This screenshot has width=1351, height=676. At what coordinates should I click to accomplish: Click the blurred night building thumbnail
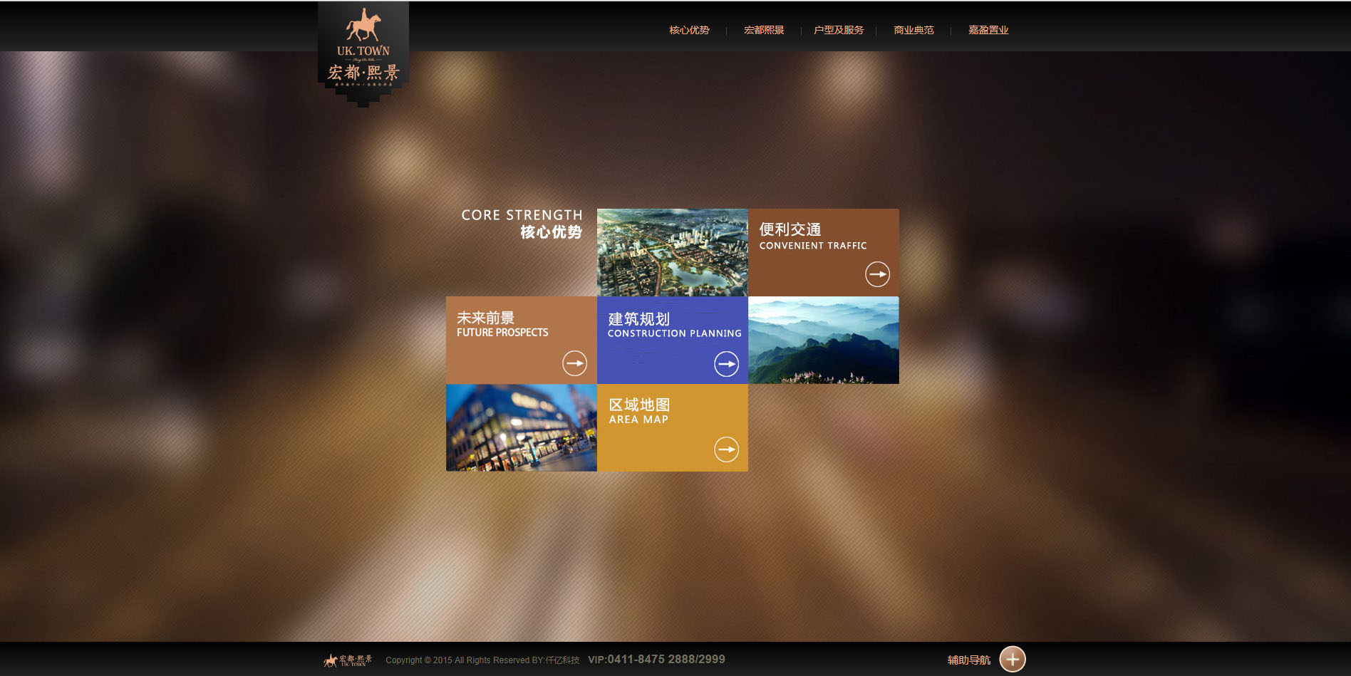[x=521, y=427]
